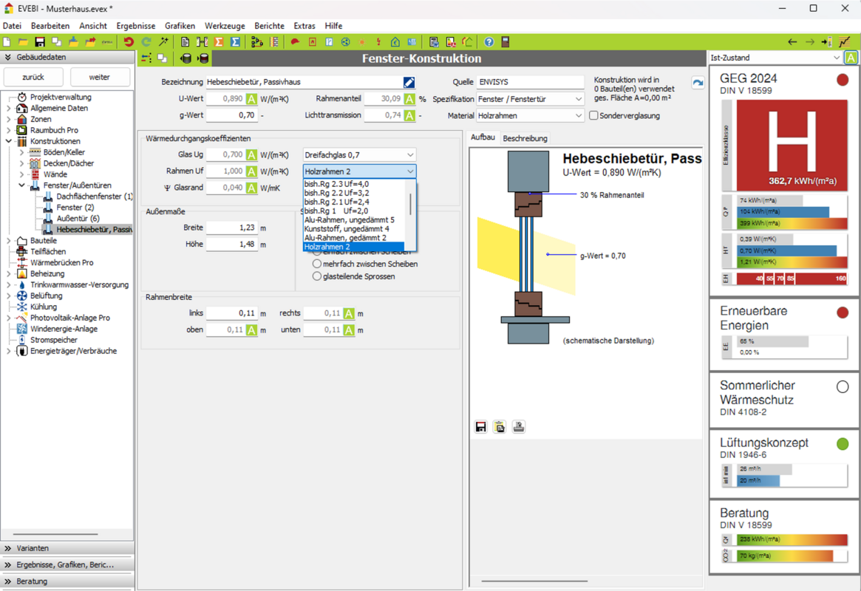
Task: Enable the Sonderverglasung checkbox
Action: pos(593,116)
